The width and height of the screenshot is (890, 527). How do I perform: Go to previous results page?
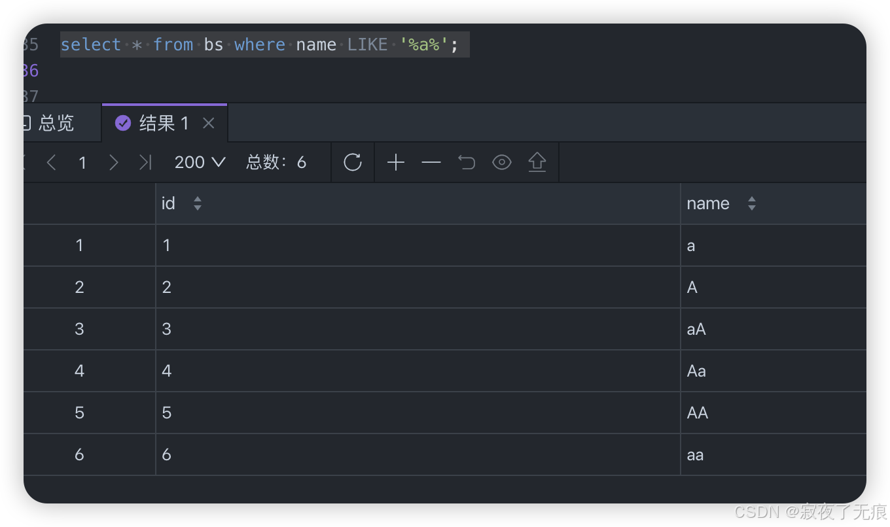pos(51,162)
